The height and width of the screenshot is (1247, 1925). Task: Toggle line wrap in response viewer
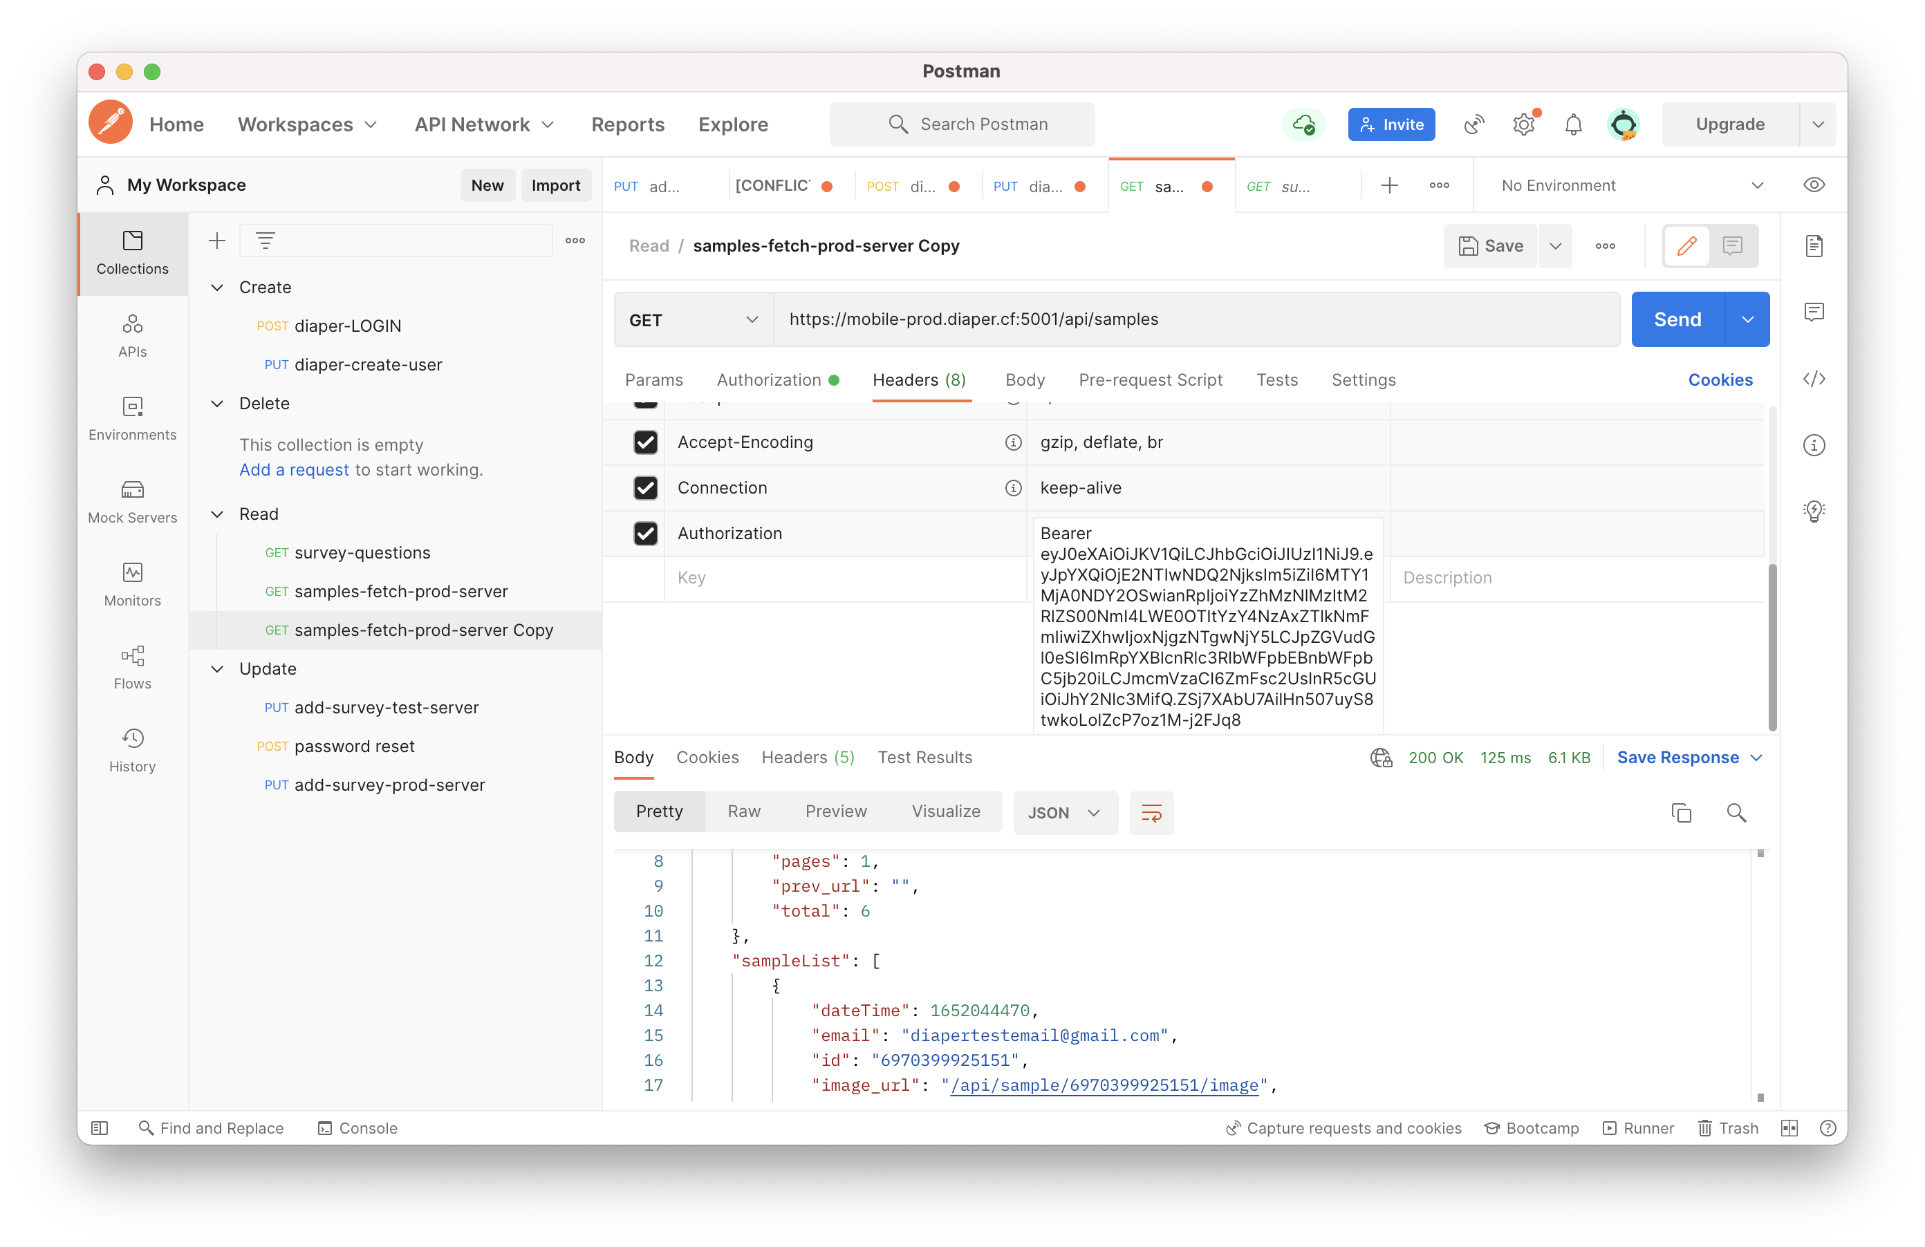1151,813
